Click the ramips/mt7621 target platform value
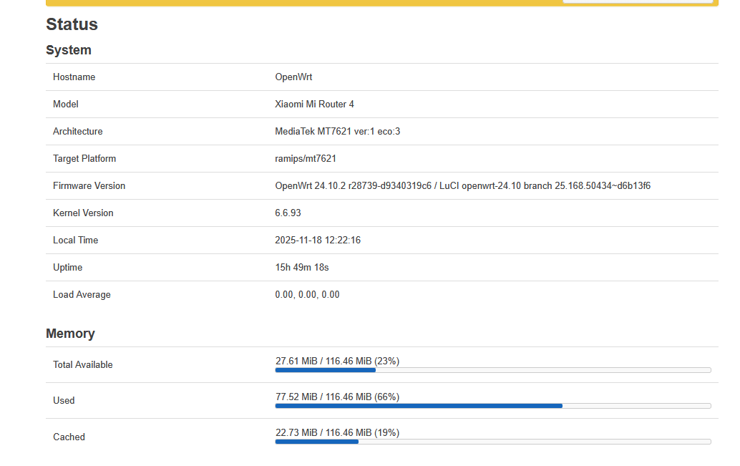This screenshot has height=466, width=740. [x=306, y=159]
